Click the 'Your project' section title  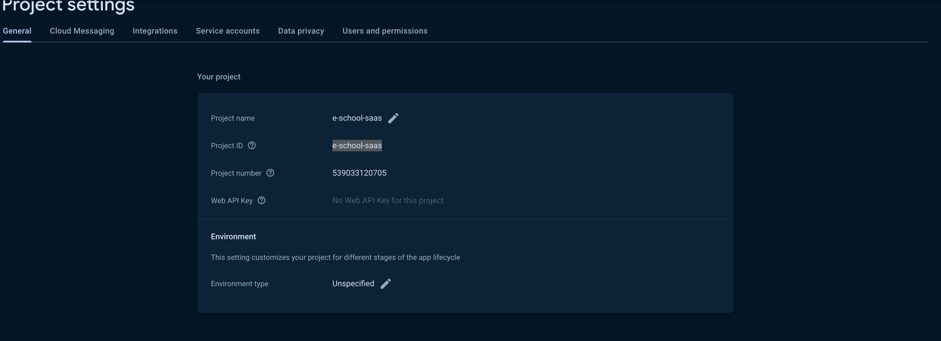tap(219, 77)
